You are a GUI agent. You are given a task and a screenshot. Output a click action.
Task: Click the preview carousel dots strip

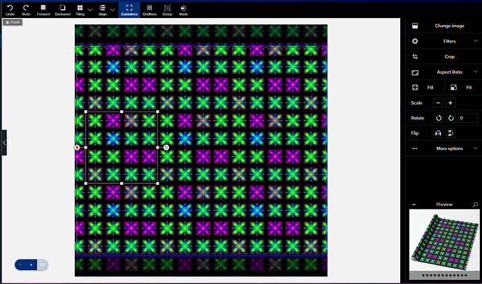pyautogui.click(x=444, y=276)
